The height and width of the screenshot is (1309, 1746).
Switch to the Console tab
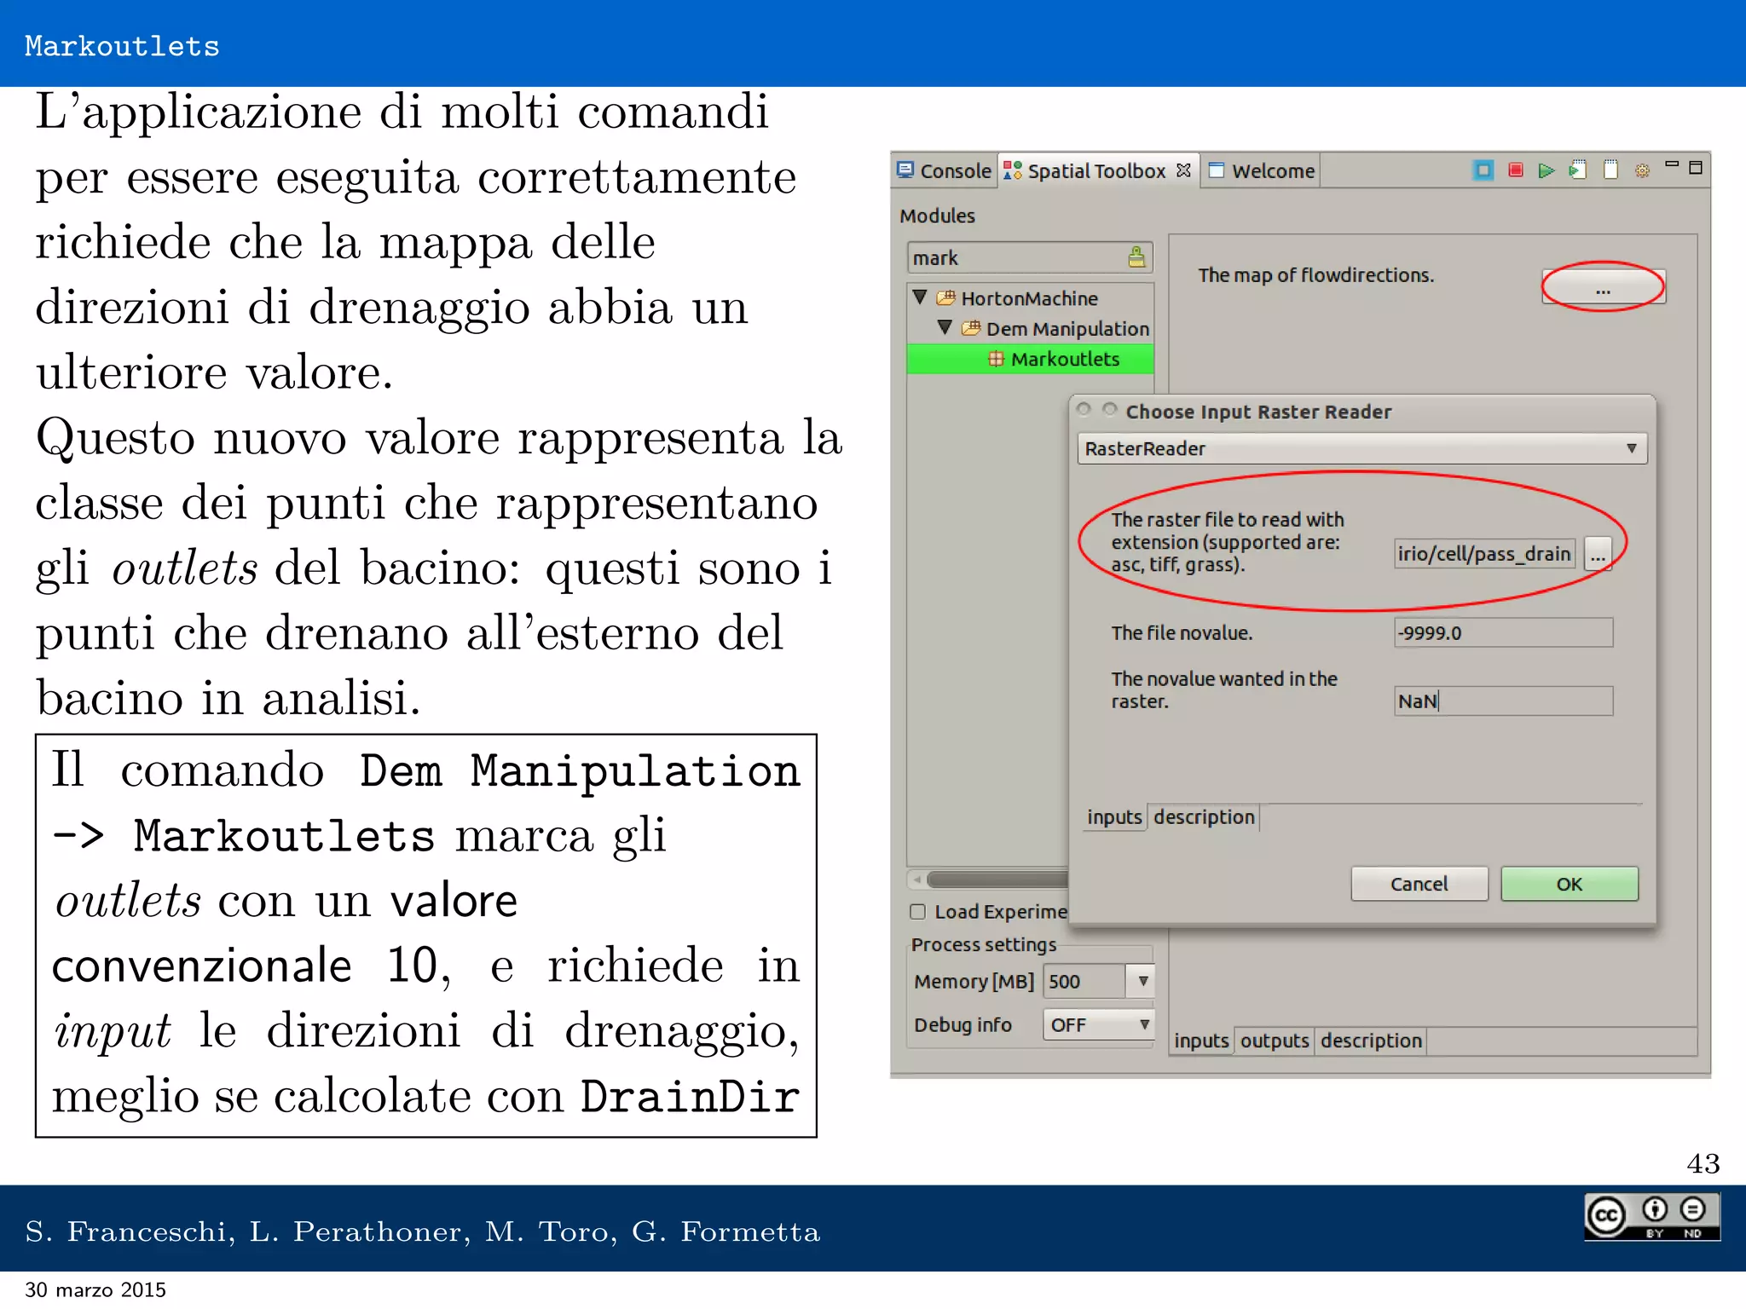[x=944, y=170]
